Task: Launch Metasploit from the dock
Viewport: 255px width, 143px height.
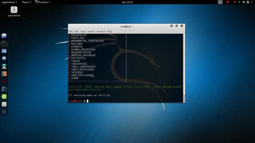Action: point(4,58)
